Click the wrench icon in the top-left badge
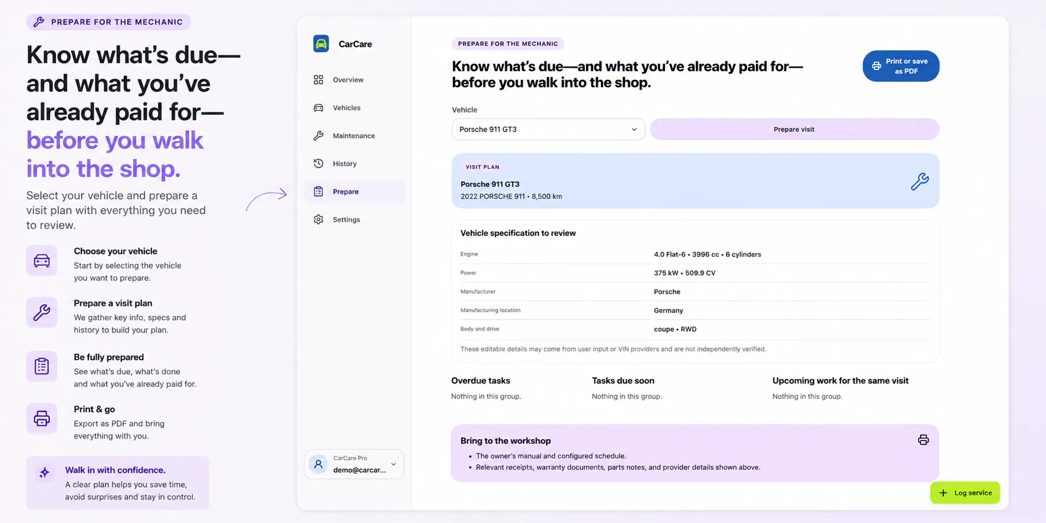This screenshot has height=523, width=1046. (39, 22)
